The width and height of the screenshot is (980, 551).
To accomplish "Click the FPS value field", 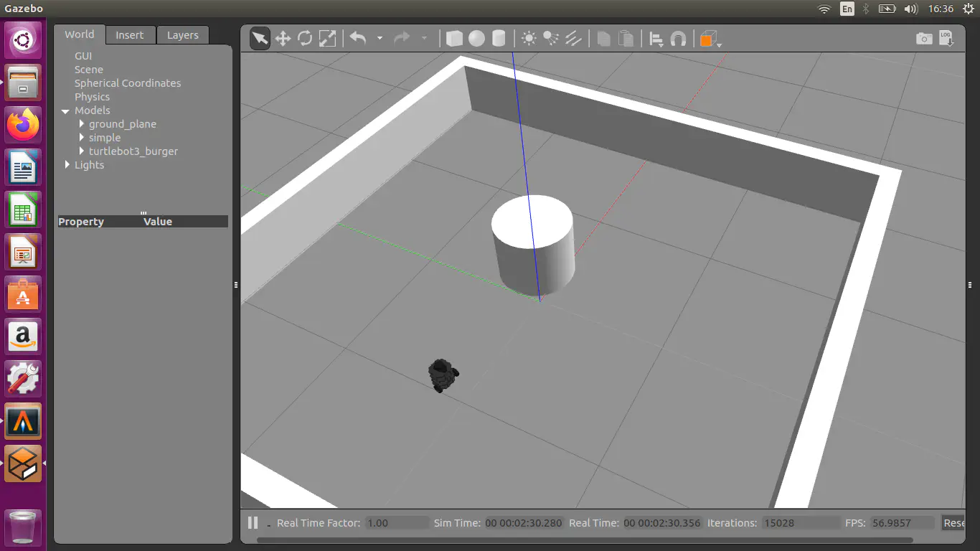I will (x=903, y=523).
